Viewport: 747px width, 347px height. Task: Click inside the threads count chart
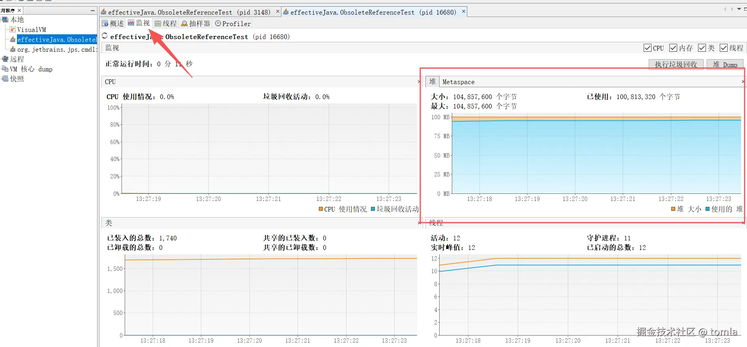point(590,295)
